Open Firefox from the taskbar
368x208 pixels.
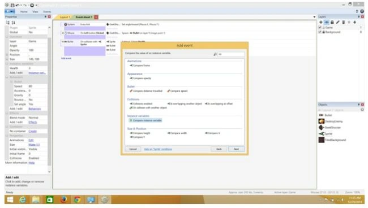(63, 200)
